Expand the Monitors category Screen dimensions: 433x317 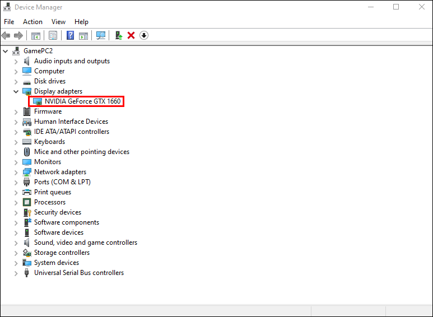(16, 162)
